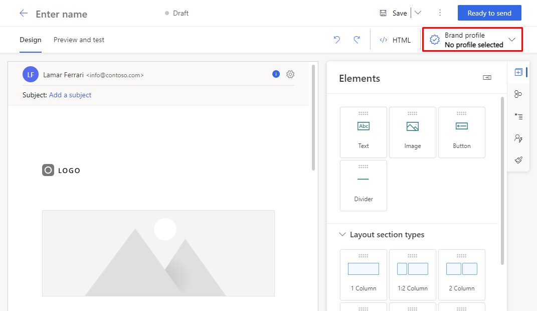
Task: Select the Image element tile
Action: 413,132
